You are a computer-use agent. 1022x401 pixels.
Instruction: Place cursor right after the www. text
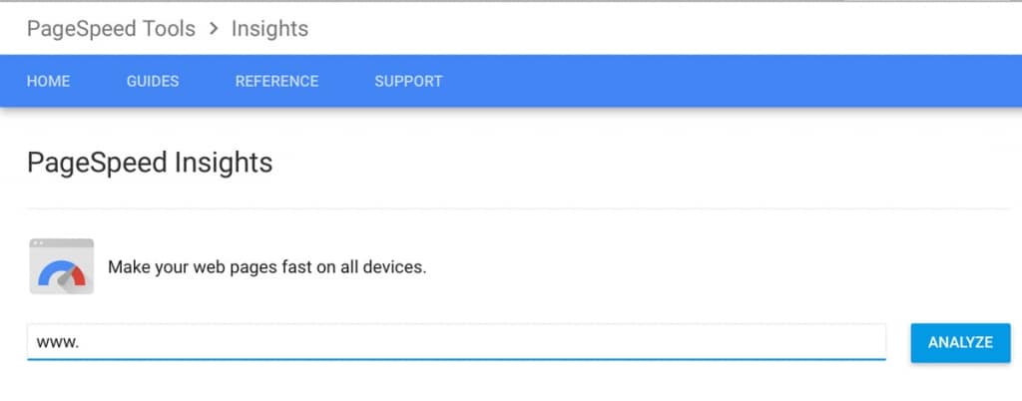point(80,342)
